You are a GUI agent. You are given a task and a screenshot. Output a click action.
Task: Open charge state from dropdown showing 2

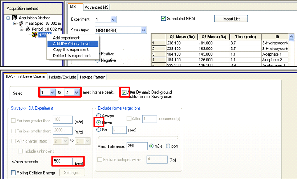coord(65,141)
